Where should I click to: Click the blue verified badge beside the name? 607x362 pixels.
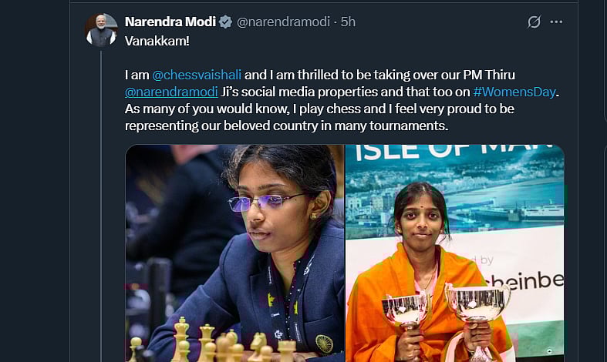[225, 22]
